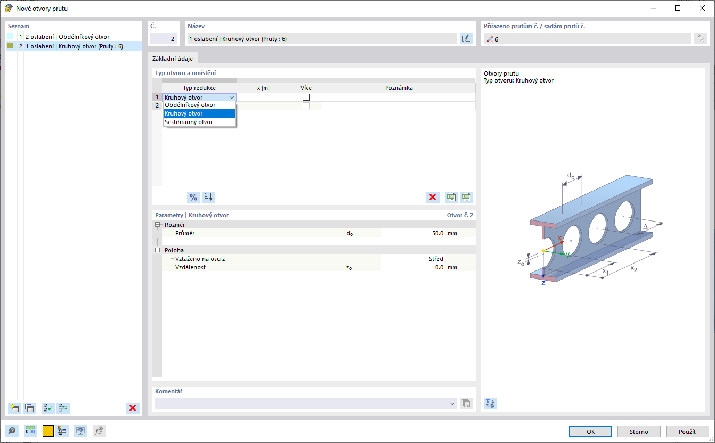This screenshot has height=443, width=715.
Task: Select table row header 1
Action: (157, 97)
